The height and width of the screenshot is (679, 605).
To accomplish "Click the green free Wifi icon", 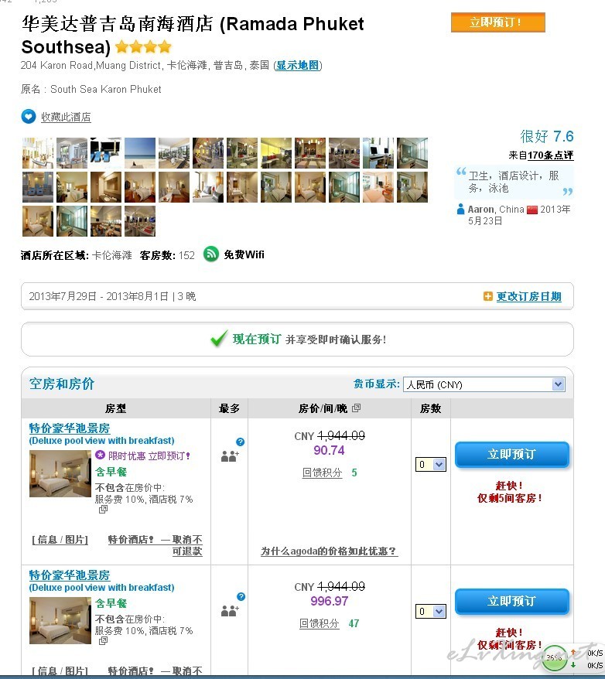I will (211, 254).
